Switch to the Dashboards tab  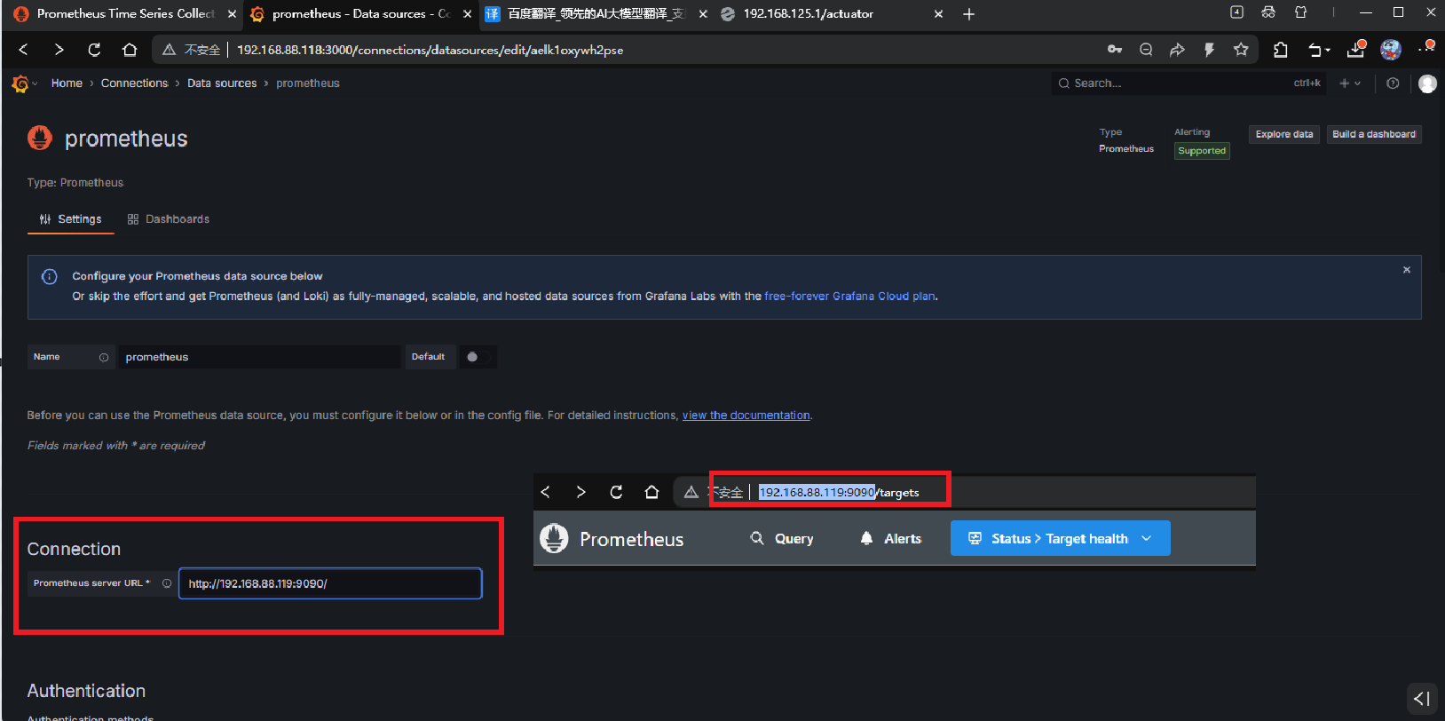(169, 219)
